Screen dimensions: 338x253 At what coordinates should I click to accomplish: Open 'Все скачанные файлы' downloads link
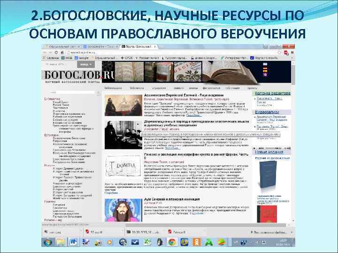(269, 232)
